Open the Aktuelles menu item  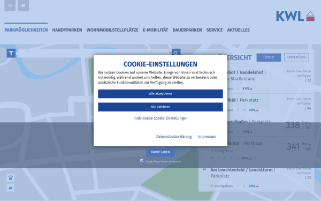238,30
